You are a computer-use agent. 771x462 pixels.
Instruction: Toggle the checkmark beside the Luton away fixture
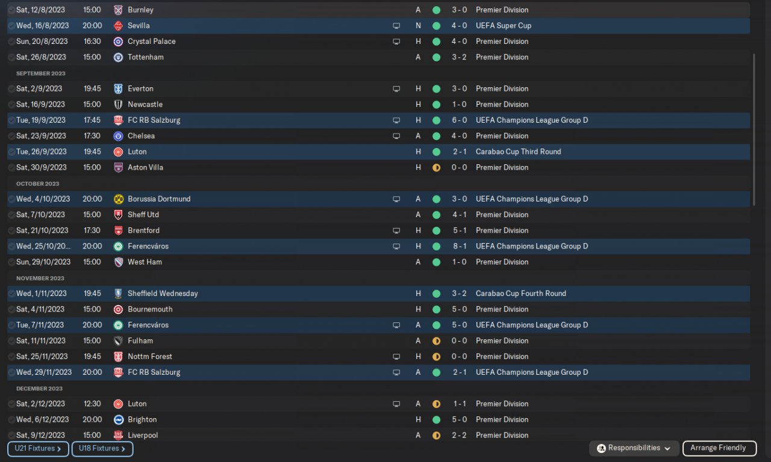[11, 404]
